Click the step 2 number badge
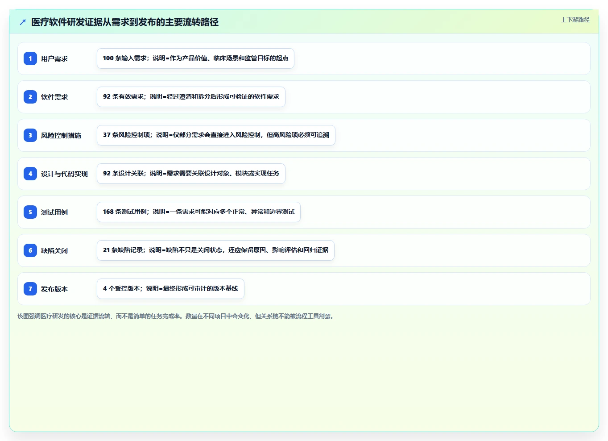This screenshot has width=608, height=441. [x=30, y=97]
